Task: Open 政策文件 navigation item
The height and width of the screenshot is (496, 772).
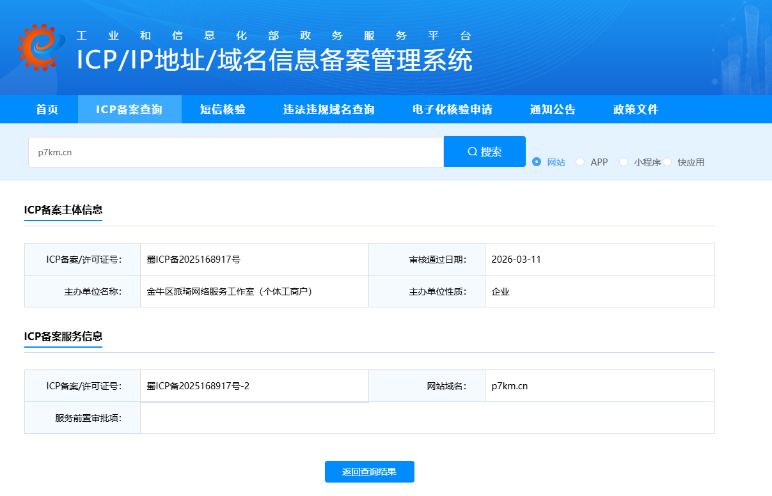Action: 636,109
